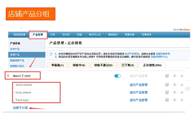Image resolution: width=196 pixels, height=120 pixels.
Task: Go to the 数据纵横 tab
Action: tap(130, 35)
